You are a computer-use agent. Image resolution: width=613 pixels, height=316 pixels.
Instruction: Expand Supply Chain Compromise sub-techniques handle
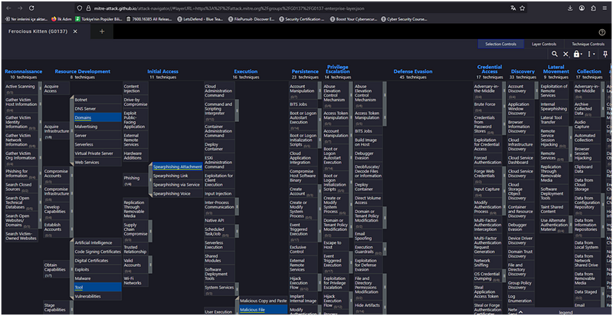[150, 231]
